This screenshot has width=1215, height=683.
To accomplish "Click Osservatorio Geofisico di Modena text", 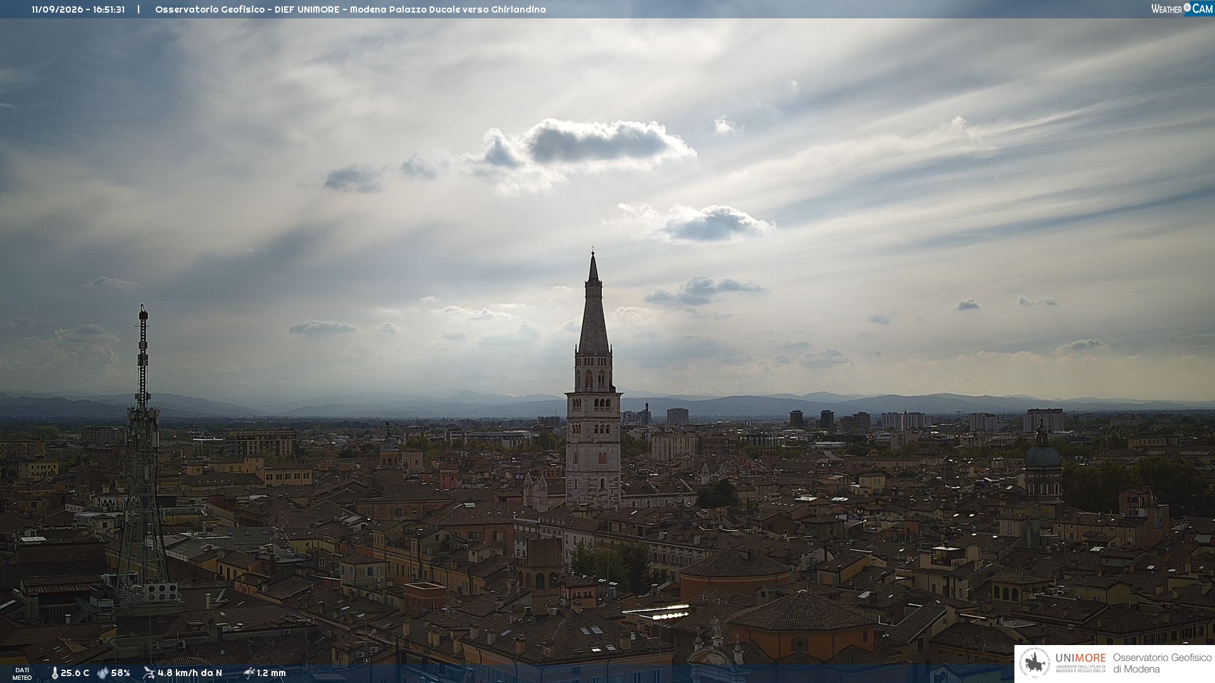I will click(x=1162, y=663).
